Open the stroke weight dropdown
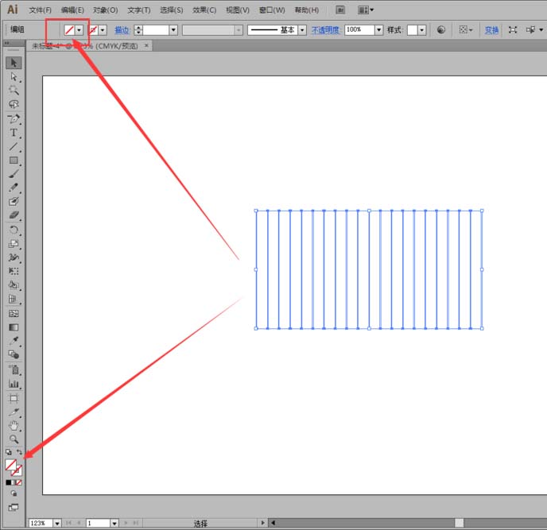 [x=173, y=30]
